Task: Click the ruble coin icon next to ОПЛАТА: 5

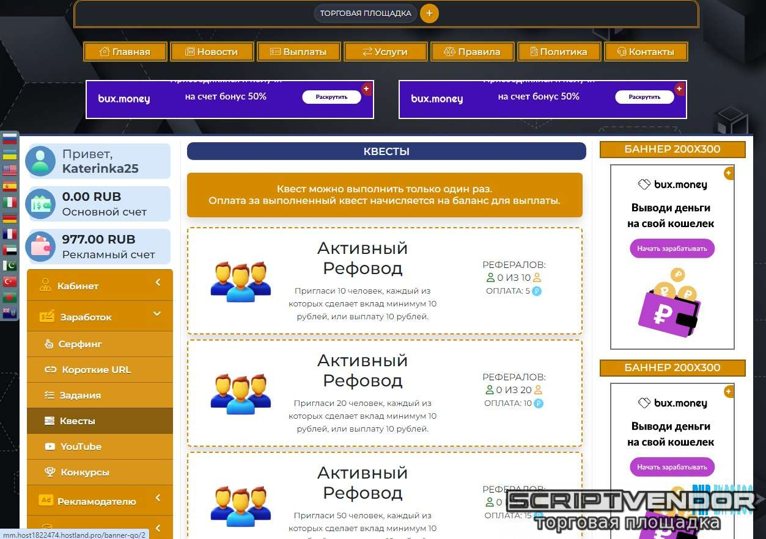Action: pyautogui.click(x=537, y=291)
